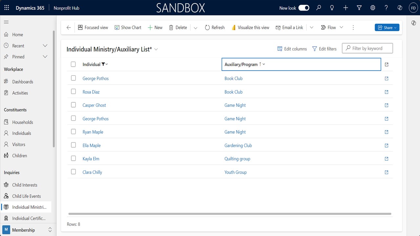The width and height of the screenshot is (420, 236).
Task: Click the New record button
Action: pyautogui.click(x=155, y=28)
